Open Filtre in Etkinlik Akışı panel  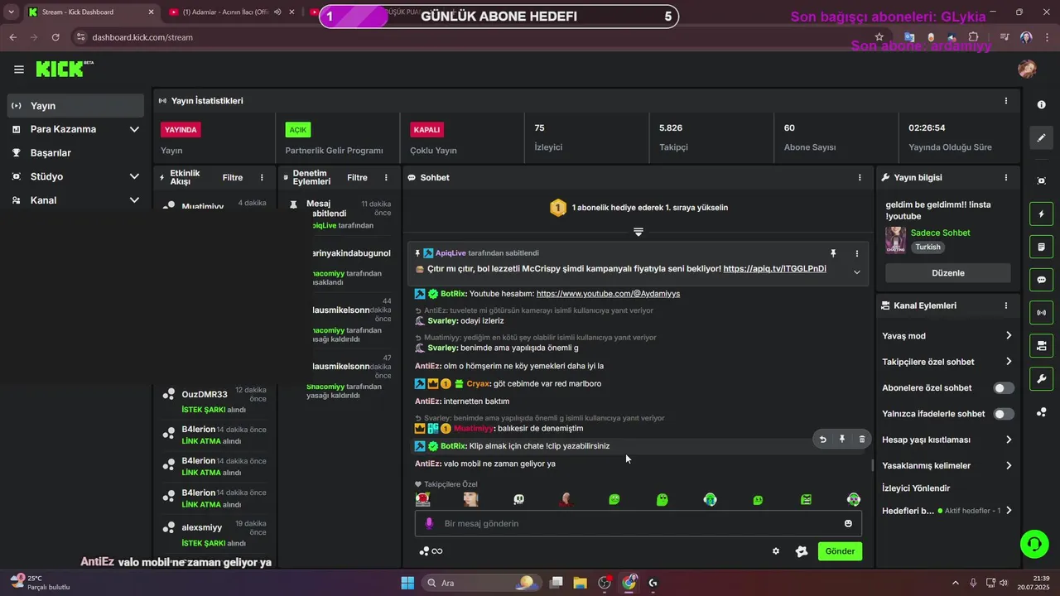click(233, 177)
